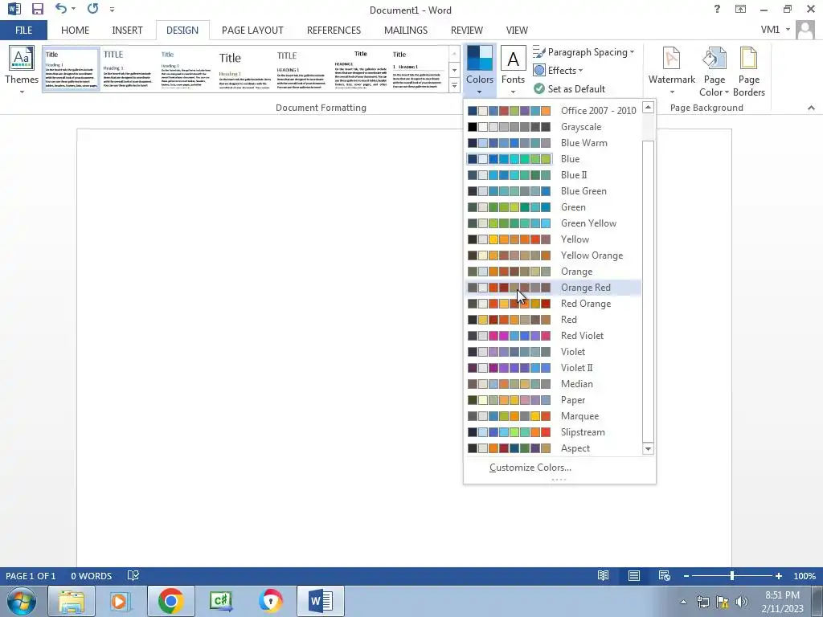Open the Page Color menu
The image size is (823, 617).
(x=714, y=71)
